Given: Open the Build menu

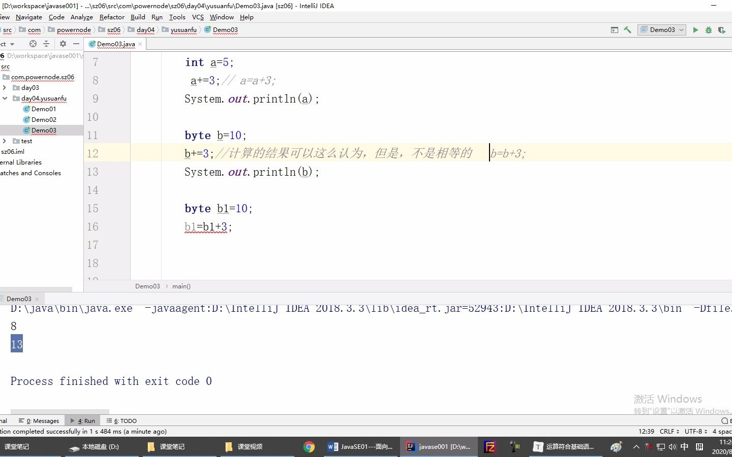Looking at the screenshot, I should tap(138, 17).
